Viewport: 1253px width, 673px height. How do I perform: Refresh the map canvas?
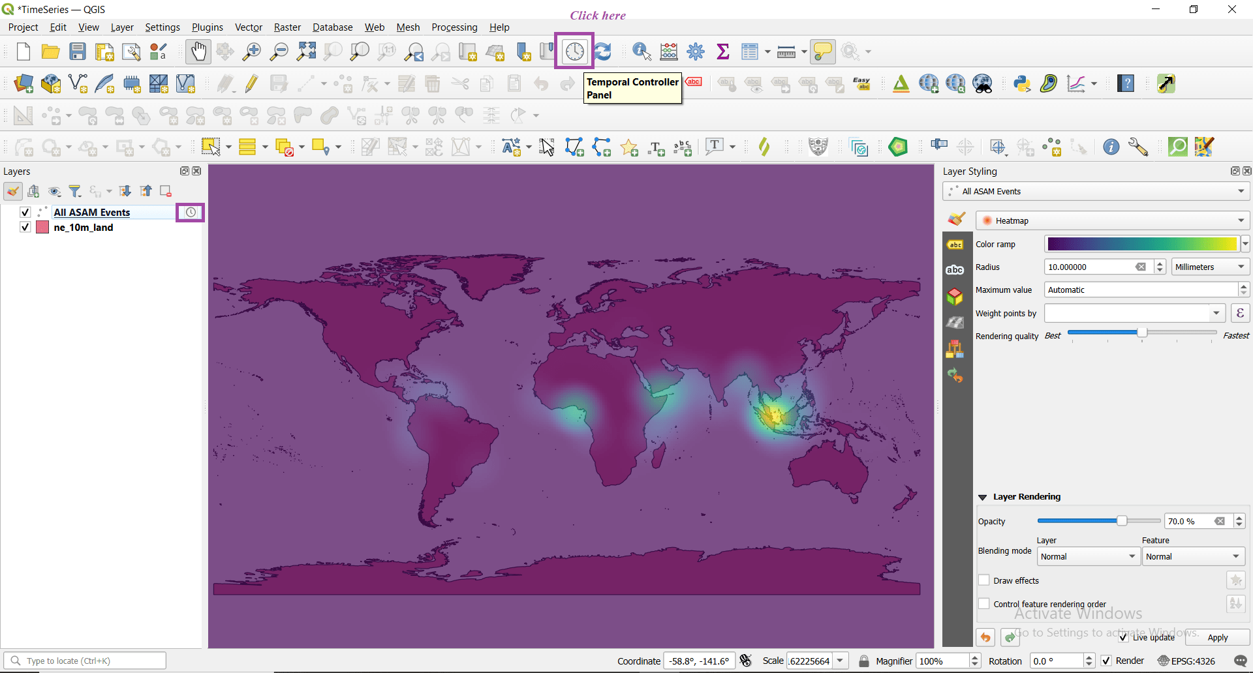tap(602, 52)
